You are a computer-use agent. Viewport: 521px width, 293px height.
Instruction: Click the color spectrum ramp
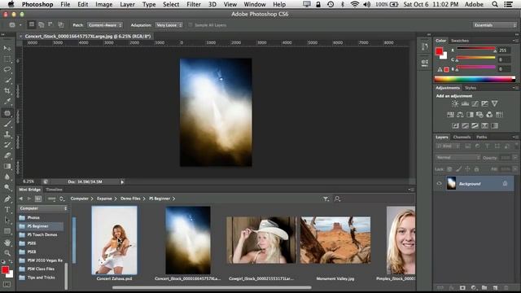475,79
